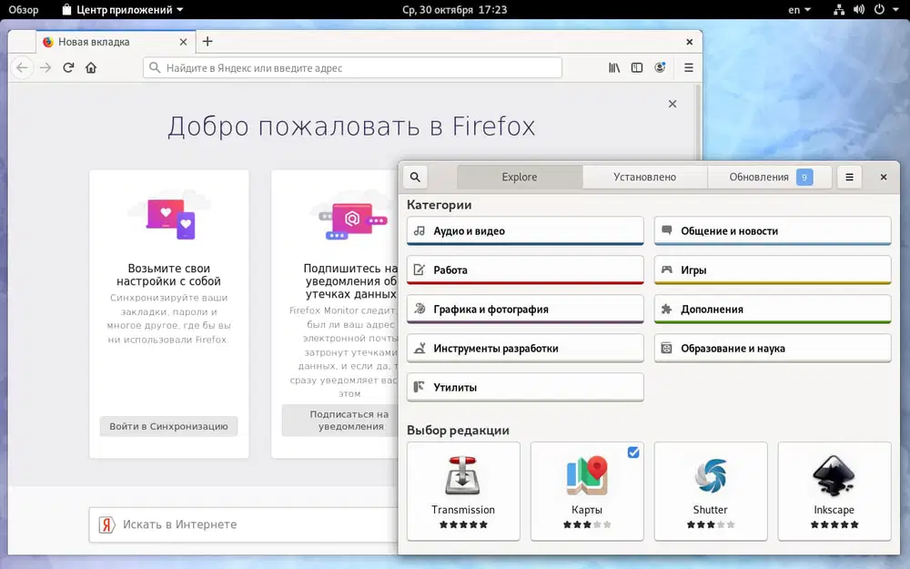Reload the current Firefox page
910x569 pixels.
coord(68,67)
